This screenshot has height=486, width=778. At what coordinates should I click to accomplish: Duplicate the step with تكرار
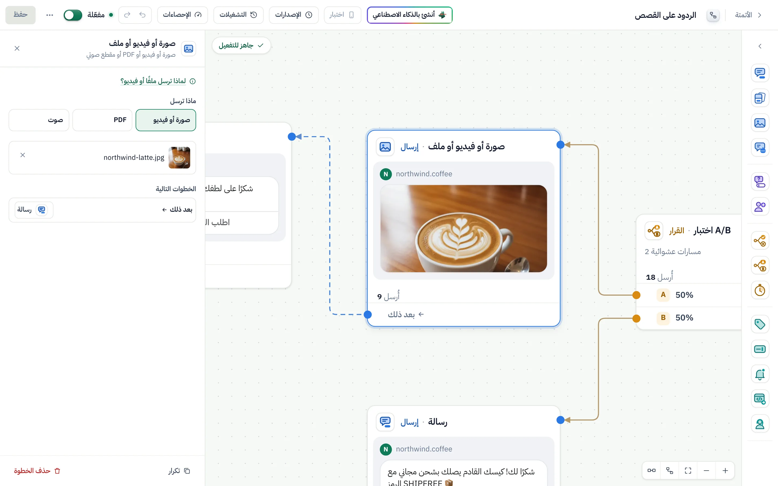[179, 471]
